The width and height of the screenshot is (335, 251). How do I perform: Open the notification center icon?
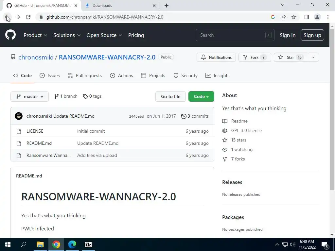[x=325, y=245]
